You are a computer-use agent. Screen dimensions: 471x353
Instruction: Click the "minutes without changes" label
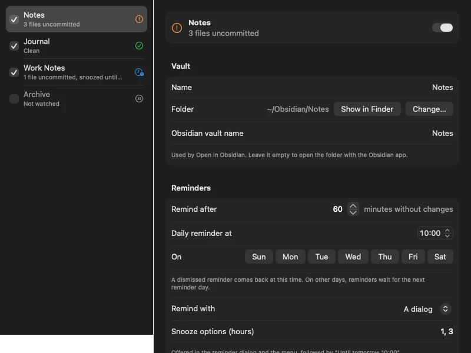tap(408, 209)
